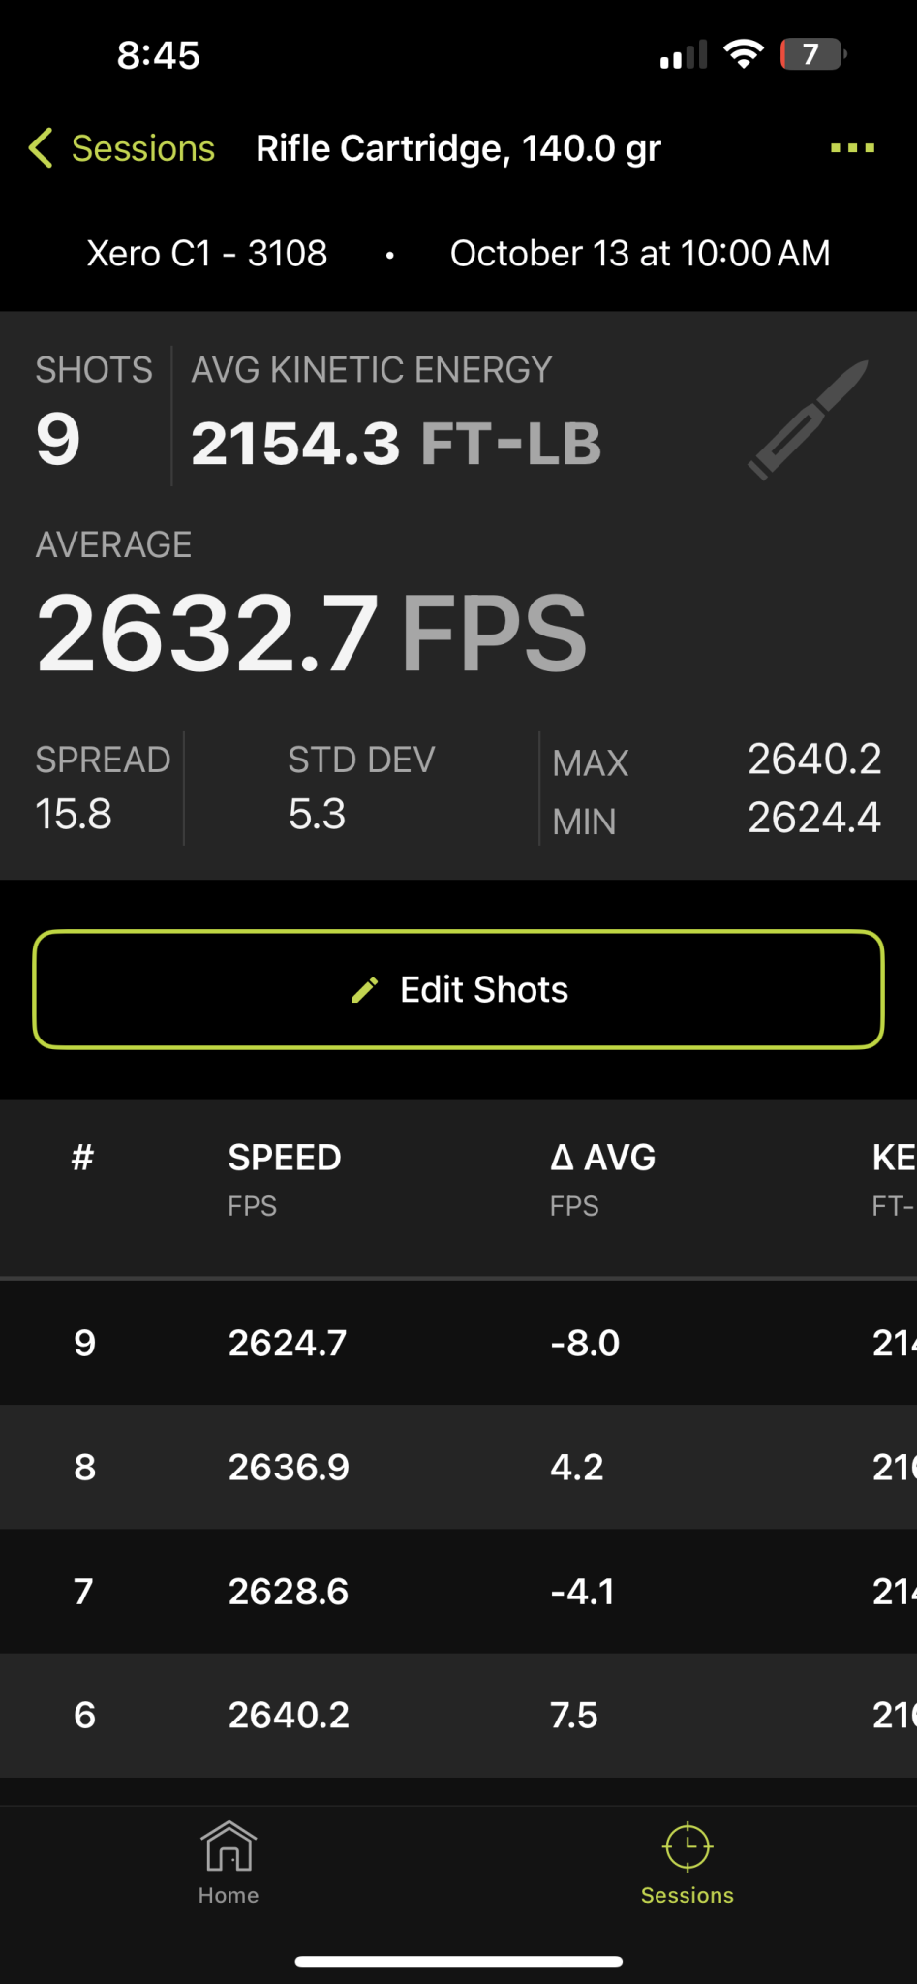This screenshot has width=917, height=1984.
Task: Go back via the Sessions link
Action: [x=143, y=148]
